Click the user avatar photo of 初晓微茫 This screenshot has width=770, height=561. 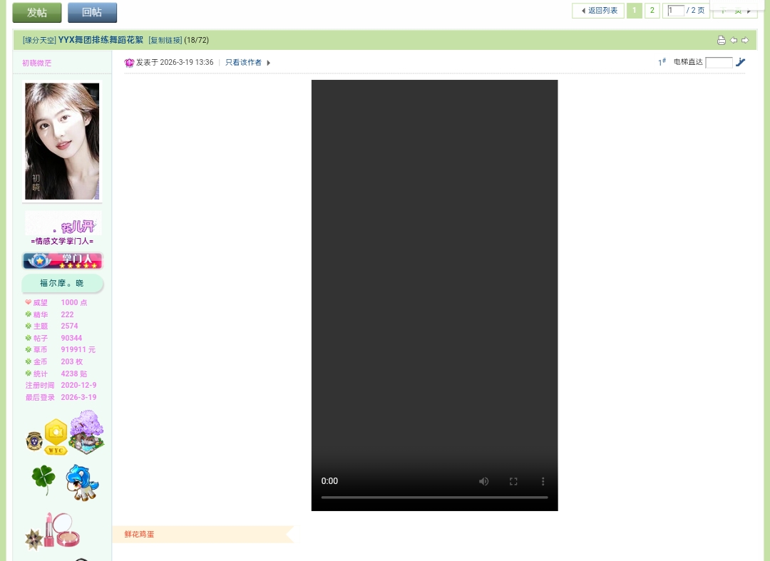click(61, 140)
